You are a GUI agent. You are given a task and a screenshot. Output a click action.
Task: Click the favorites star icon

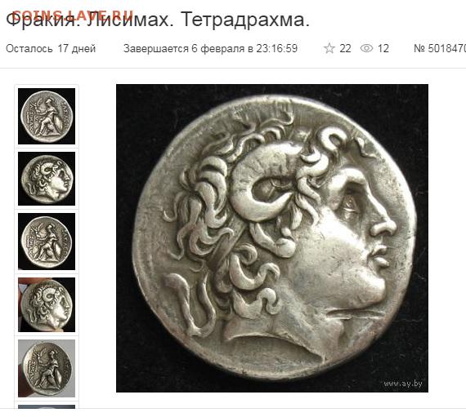click(x=329, y=48)
